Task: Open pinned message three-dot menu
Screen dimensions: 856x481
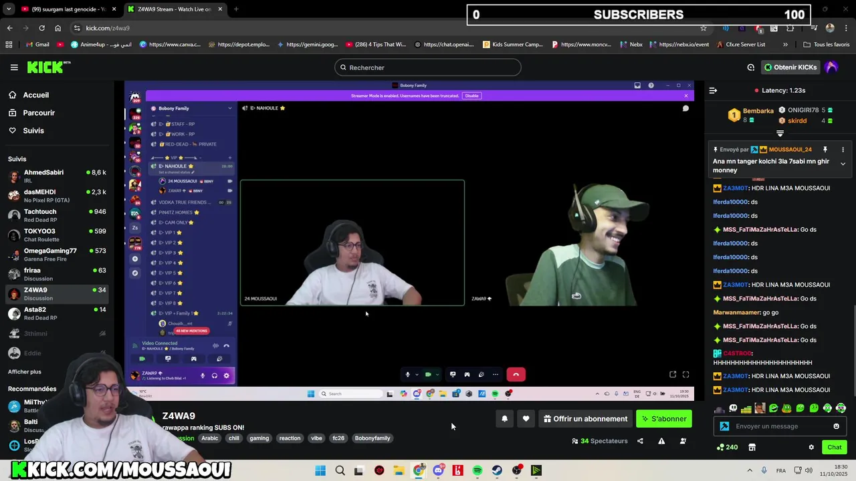Action: pyautogui.click(x=843, y=150)
